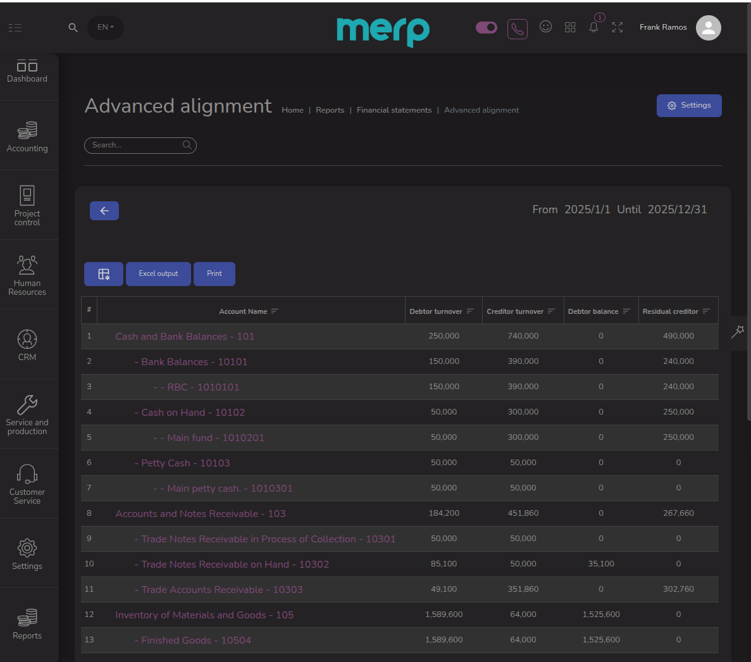Sort by Account Name column
The height and width of the screenshot is (662, 751).
click(x=275, y=311)
